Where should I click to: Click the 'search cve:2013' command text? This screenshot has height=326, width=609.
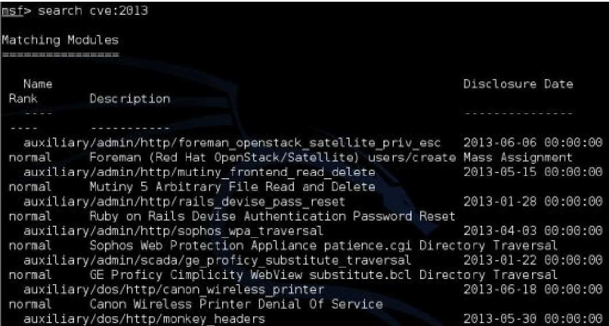(93, 10)
